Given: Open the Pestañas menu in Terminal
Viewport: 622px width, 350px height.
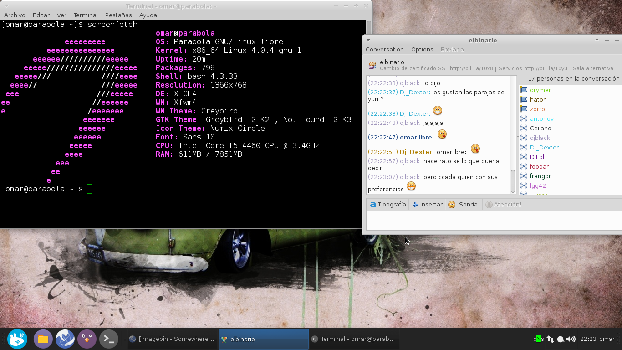Looking at the screenshot, I should (118, 15).
